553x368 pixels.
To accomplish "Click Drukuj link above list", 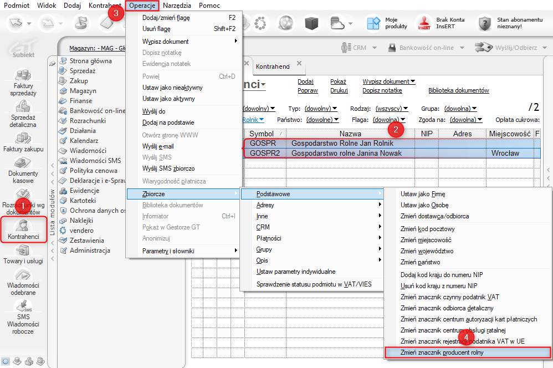I will click(339, 90).
